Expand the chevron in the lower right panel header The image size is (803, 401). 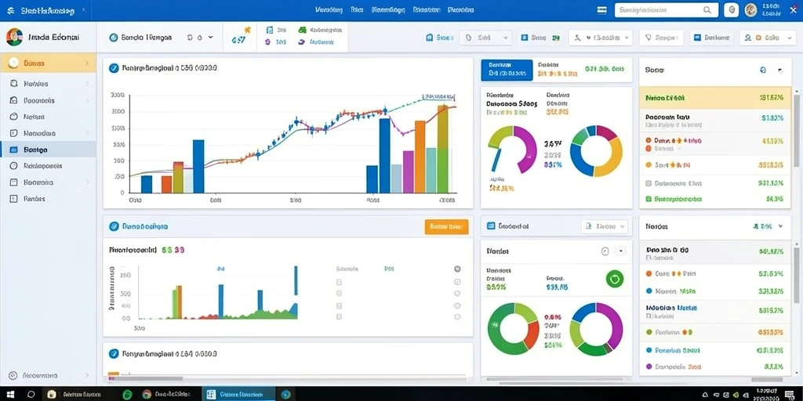point(780,226)
